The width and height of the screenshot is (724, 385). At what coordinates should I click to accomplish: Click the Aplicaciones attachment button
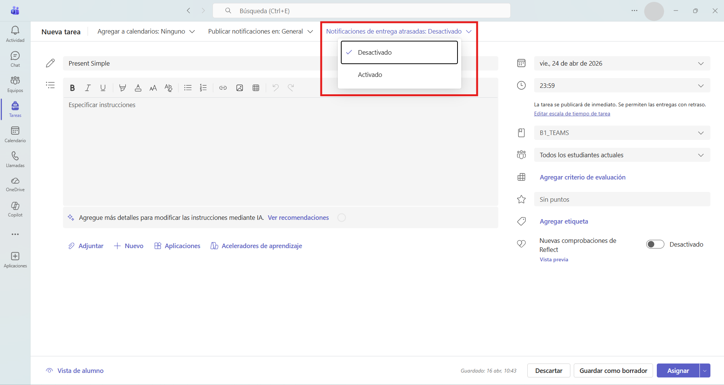click(177, 246)
